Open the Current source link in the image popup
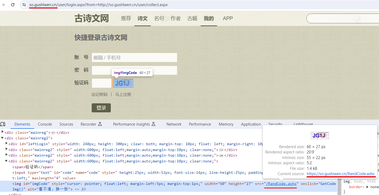 click(x=341, y=174)
